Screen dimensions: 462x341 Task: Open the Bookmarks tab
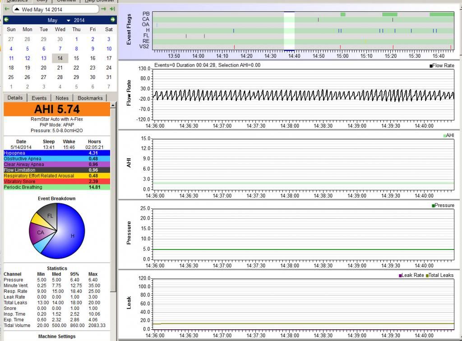90,98
